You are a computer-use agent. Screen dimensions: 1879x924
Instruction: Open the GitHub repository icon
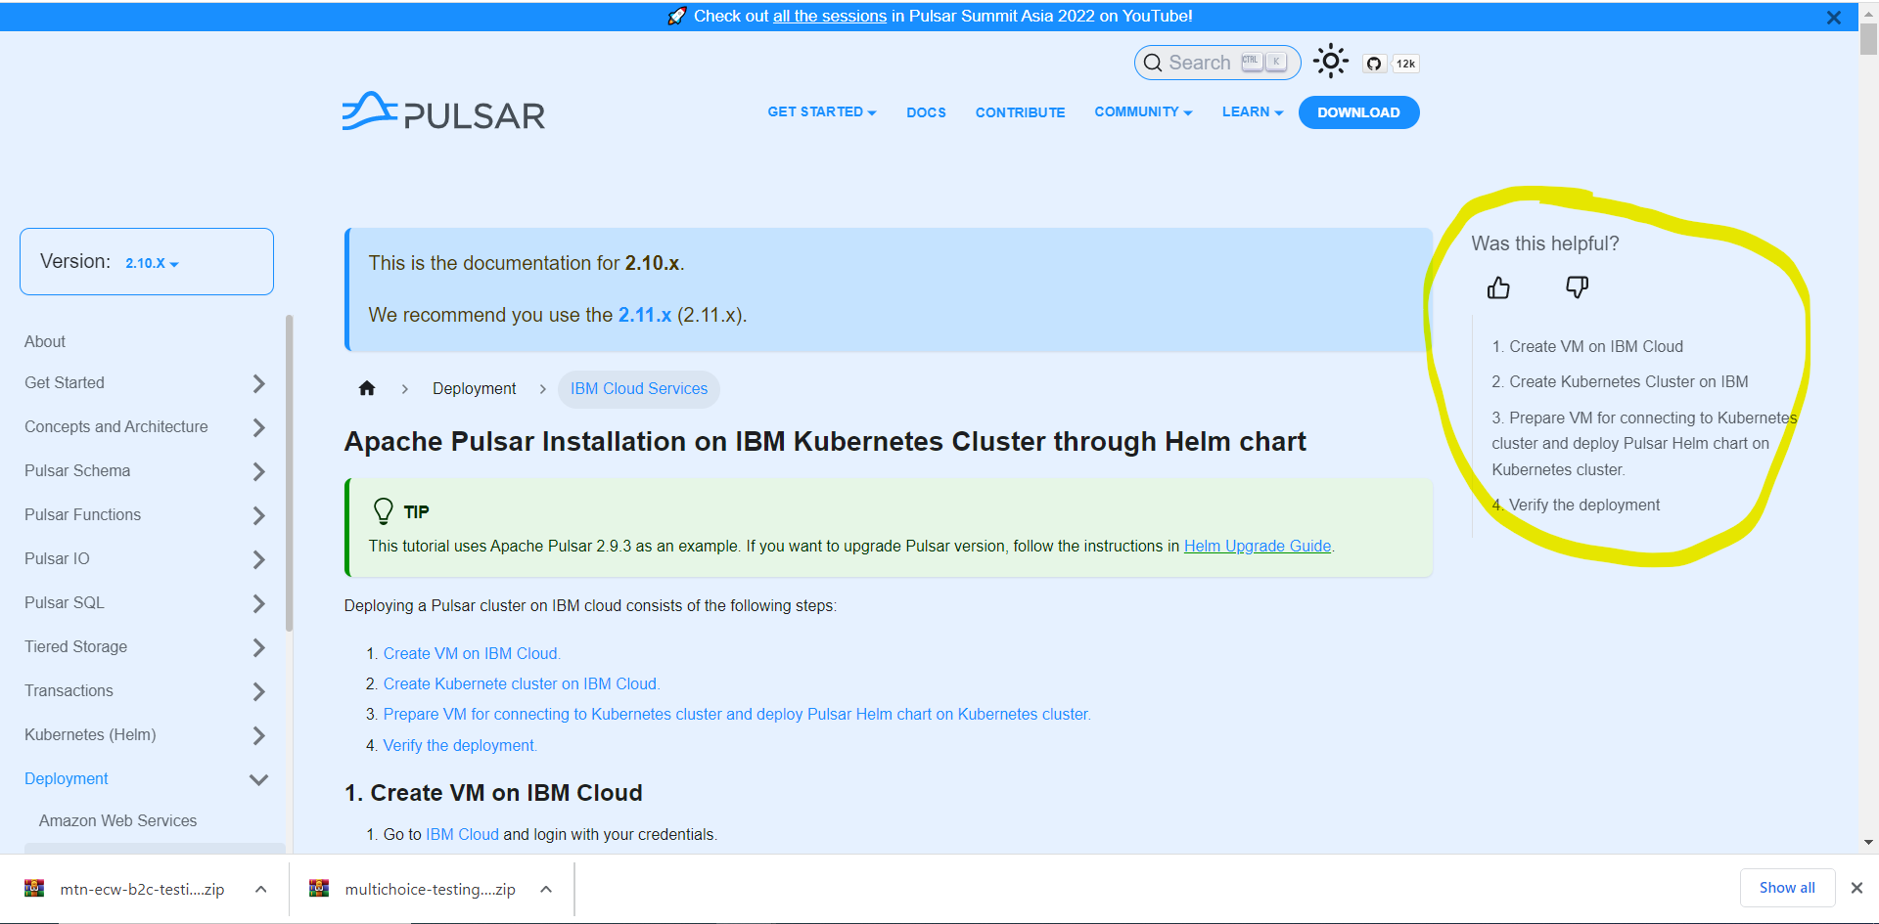(x=1374, y=64)
